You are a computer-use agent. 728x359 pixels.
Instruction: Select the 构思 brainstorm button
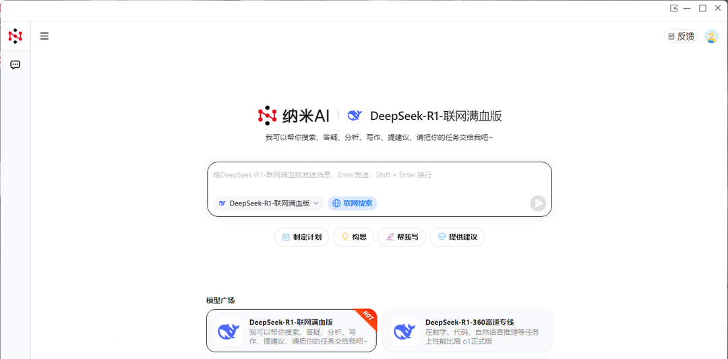(x=353, y=237)
